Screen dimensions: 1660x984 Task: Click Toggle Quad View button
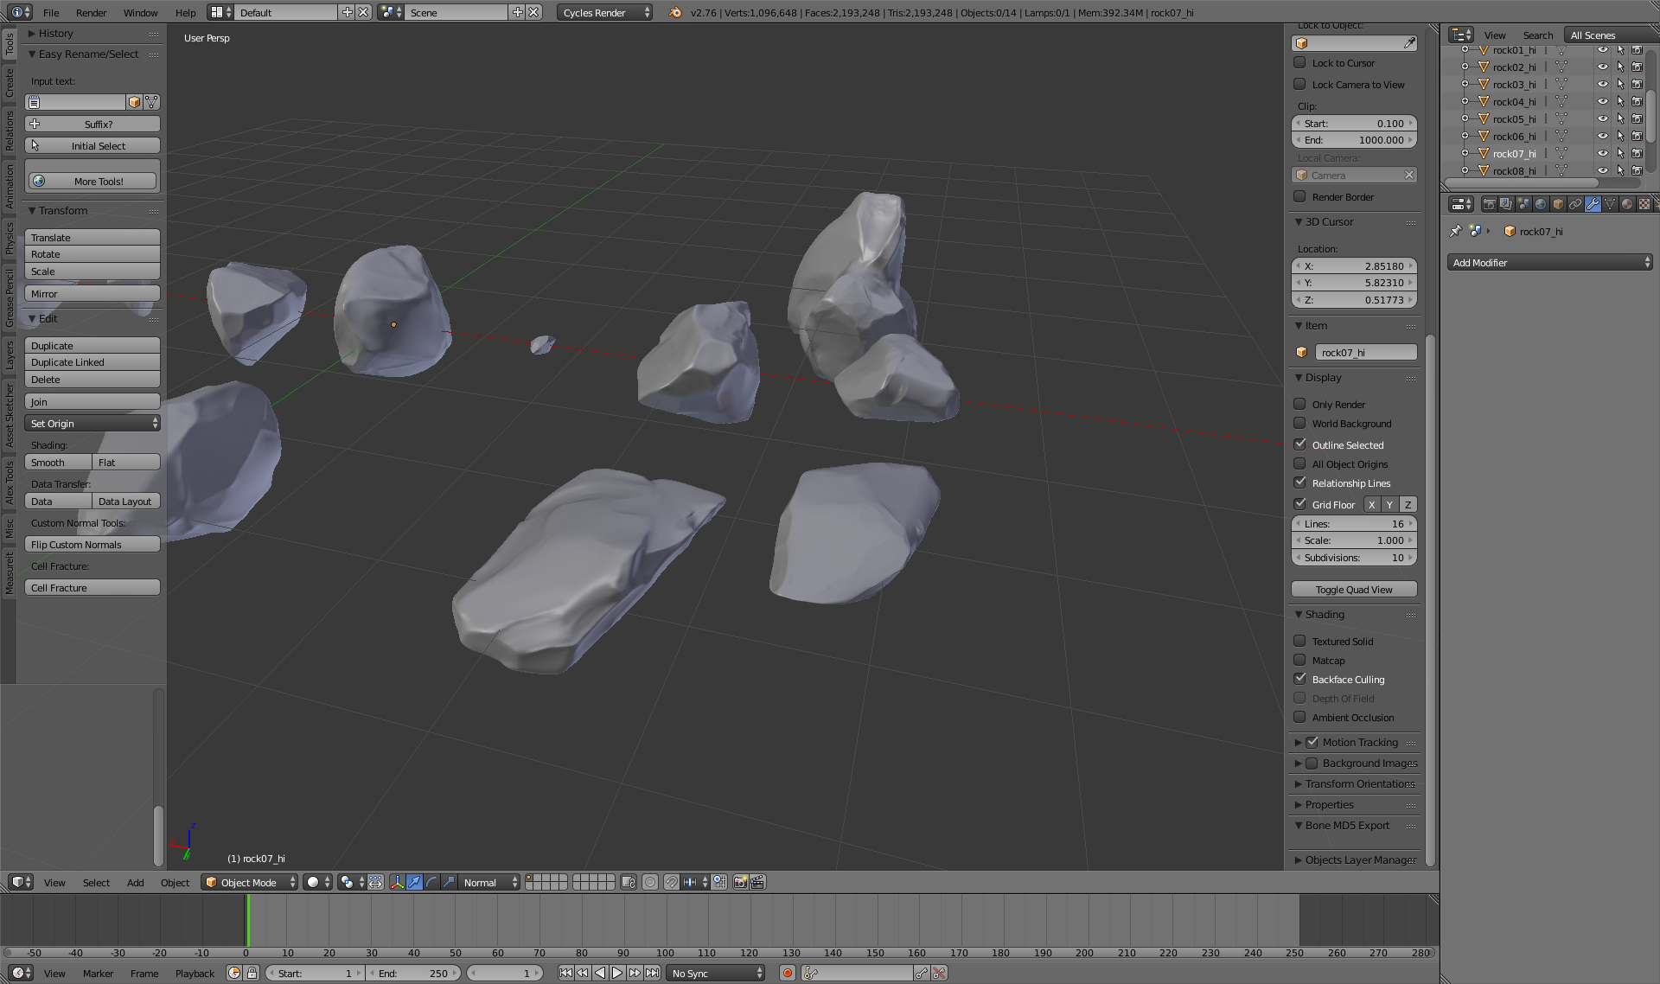coord(1354,590)
